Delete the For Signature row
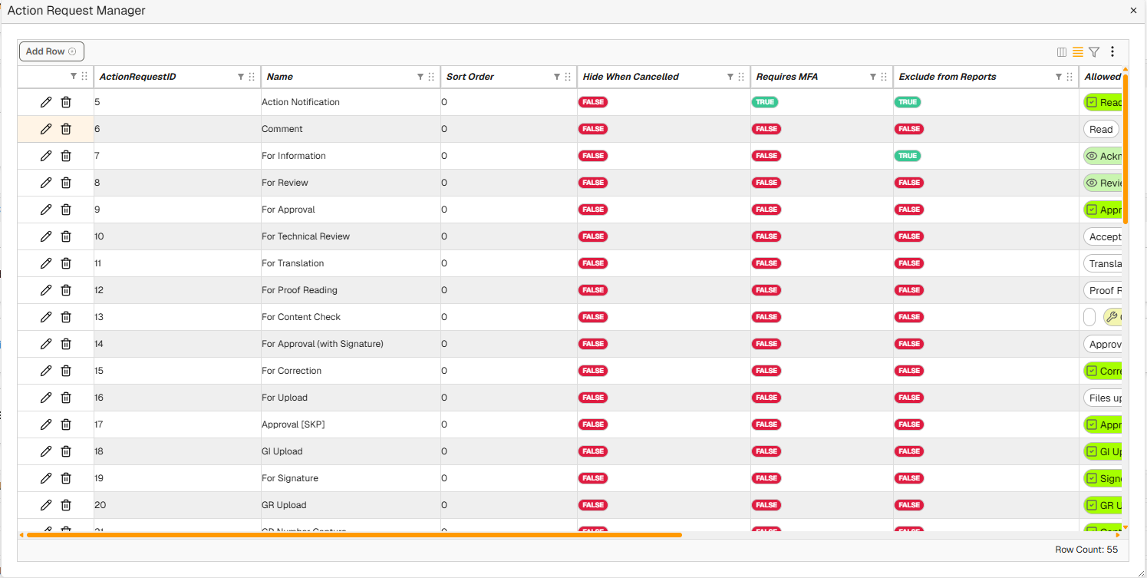This screenshot has width=1147, height=578. pyautogui.click(x=66, y=478)
